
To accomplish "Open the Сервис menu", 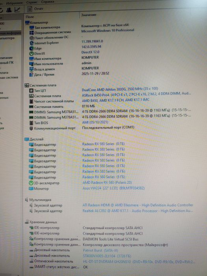I will click(32, 2).
